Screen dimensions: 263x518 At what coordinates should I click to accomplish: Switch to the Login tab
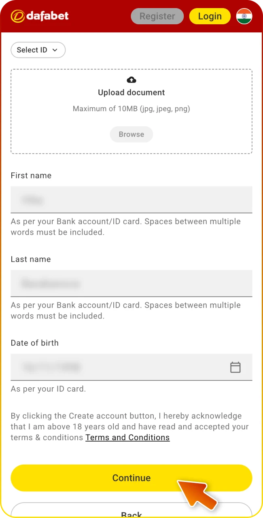tap(210, 16)
